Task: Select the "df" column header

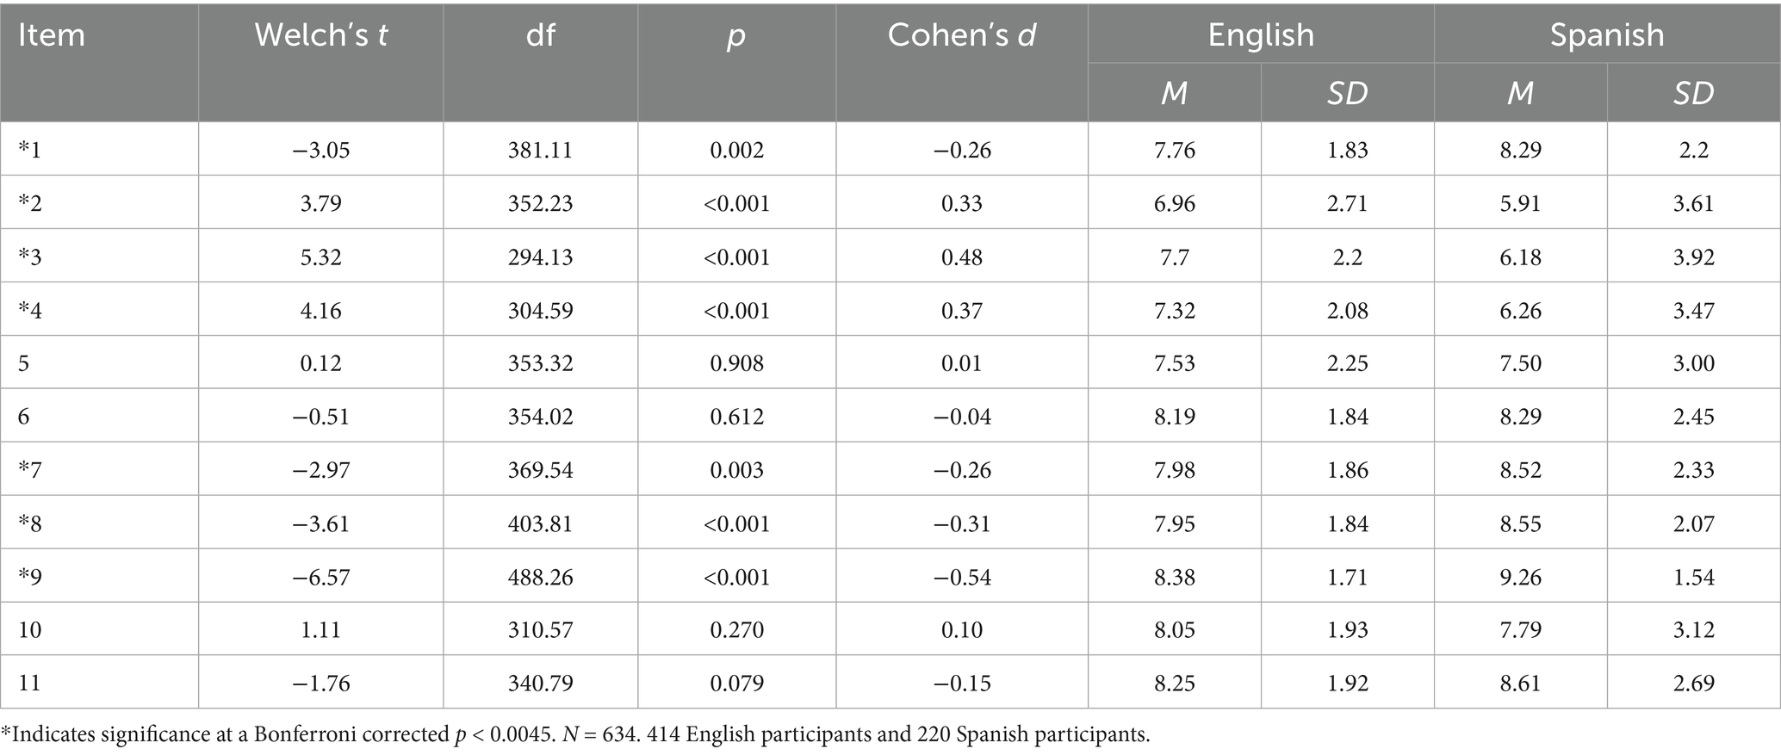Action: [540, 35]
